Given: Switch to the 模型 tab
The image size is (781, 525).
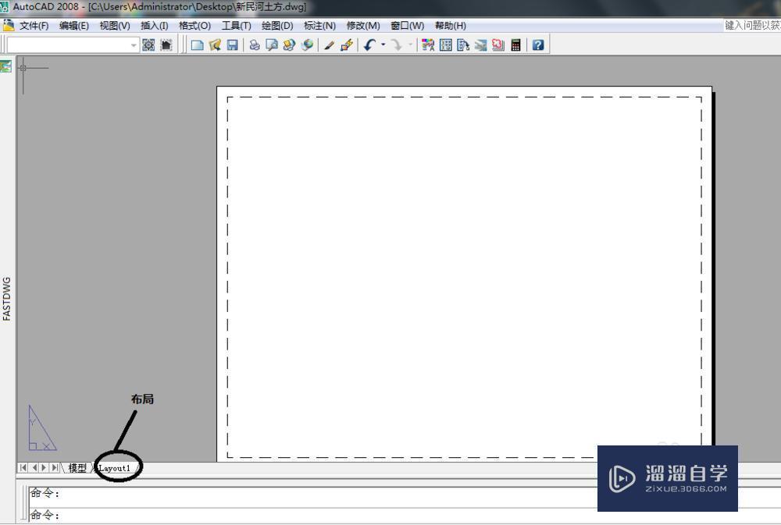Looking at the screenshot, I should coord(77,468).
